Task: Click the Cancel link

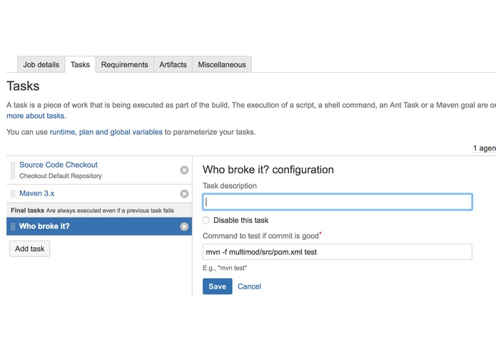Action: tap(249, 286)
